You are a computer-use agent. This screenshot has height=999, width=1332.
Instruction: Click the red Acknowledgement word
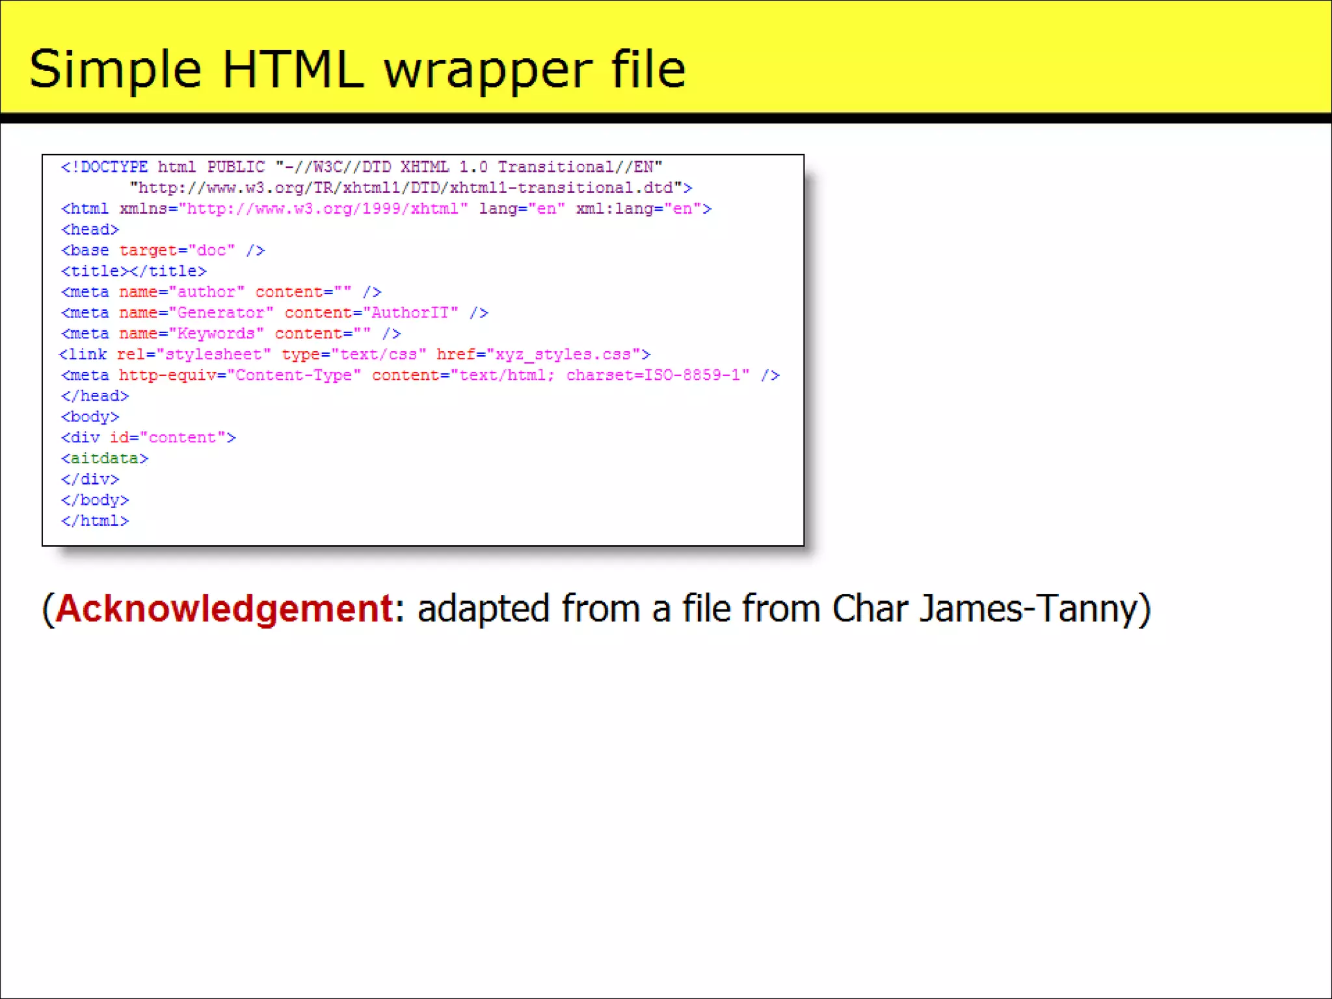coord(224,609)
